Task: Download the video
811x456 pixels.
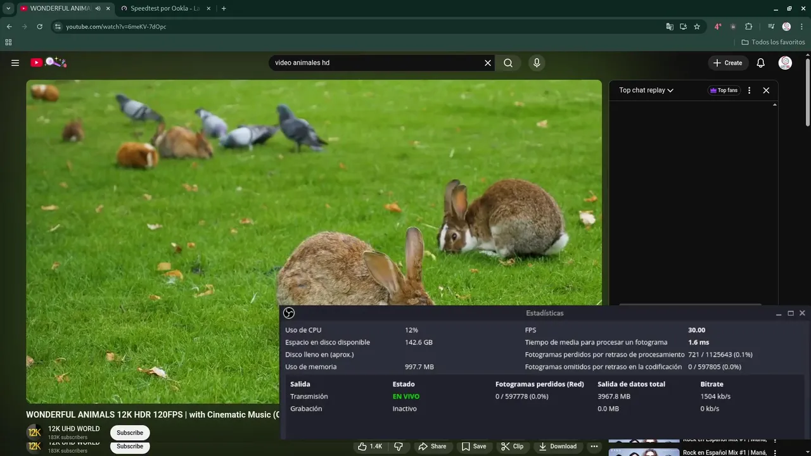Action: tap(558, 446)
